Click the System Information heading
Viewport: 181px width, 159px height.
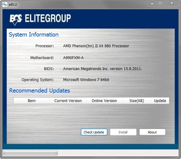click(x=34, y=34)
